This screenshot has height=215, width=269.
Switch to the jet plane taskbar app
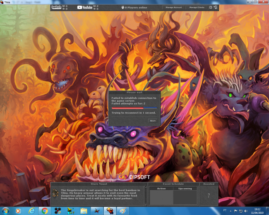[x=97, y=211]
